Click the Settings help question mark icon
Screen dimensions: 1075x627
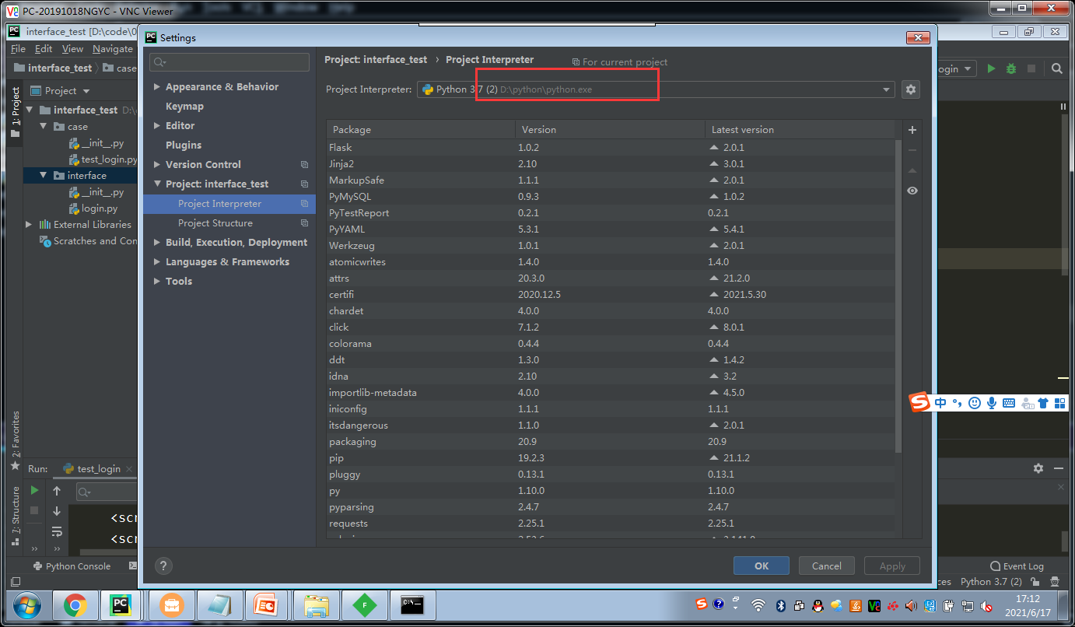[x=163, y=566]
